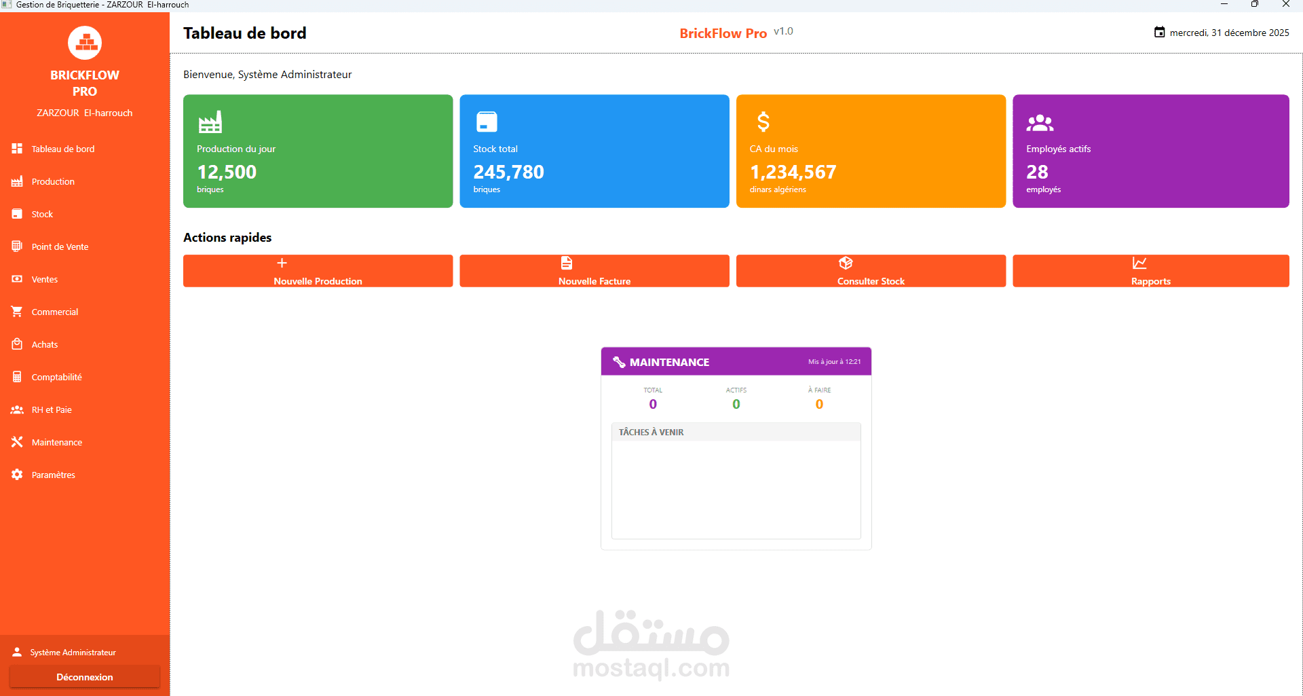The height and width of the screenshot is (696, 1303).
Task: Click the 12,500 production value
Action: [227, 172]
